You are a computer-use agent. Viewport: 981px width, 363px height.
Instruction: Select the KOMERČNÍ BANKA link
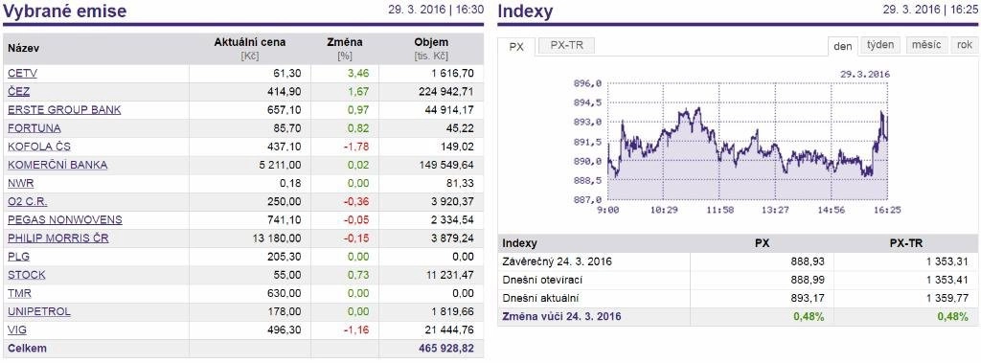tap(57, 166)
